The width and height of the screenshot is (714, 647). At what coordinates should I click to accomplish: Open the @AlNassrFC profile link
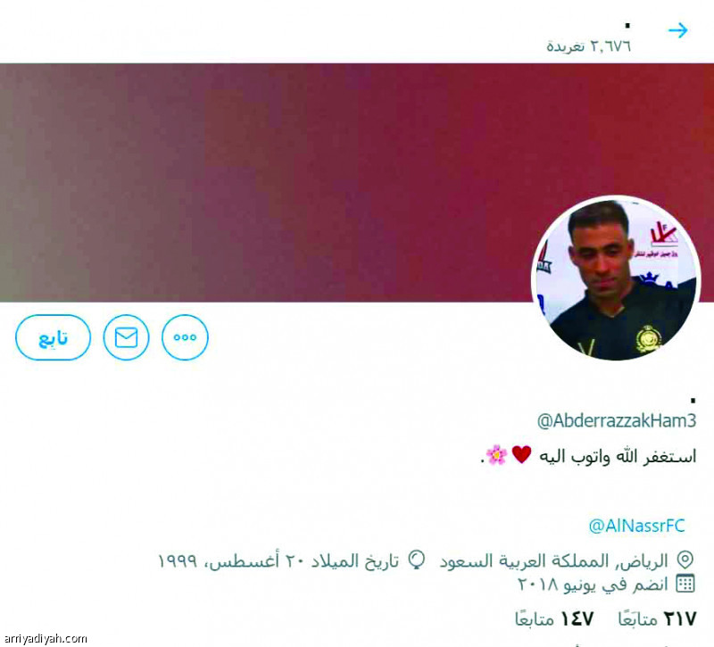pyautogui.click(x=636, y=526)
